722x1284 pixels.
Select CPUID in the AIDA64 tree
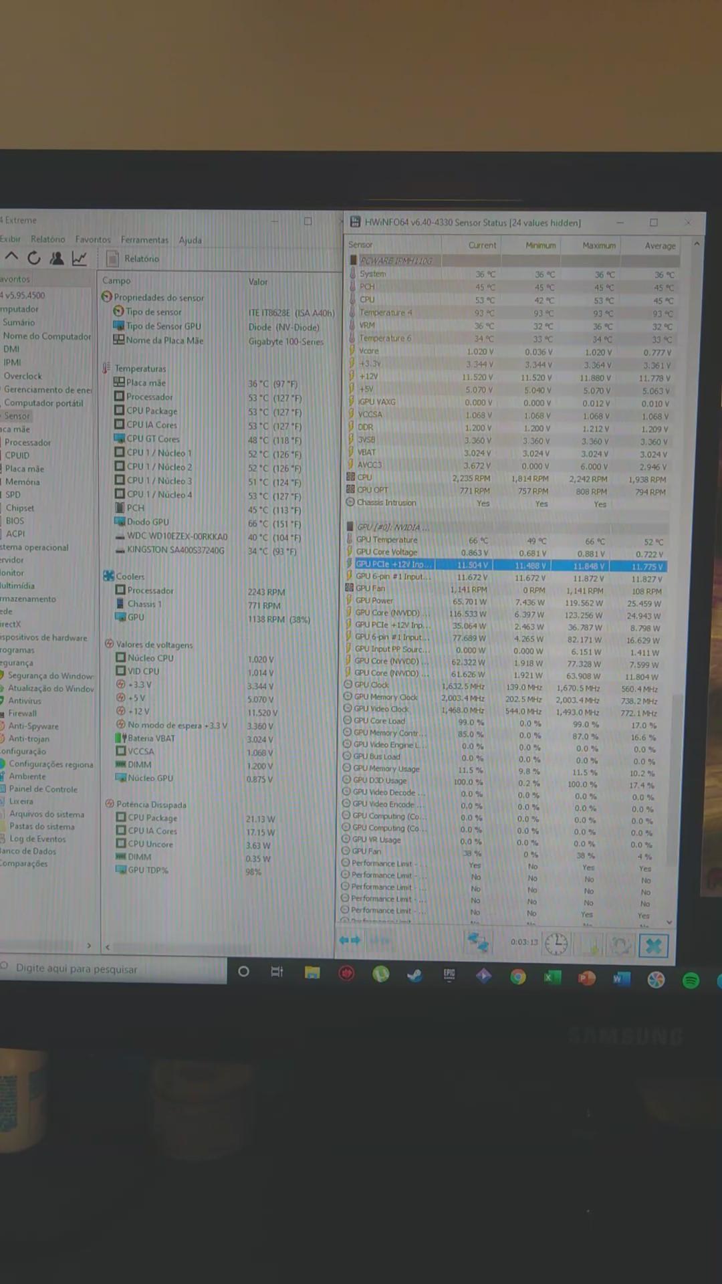(x=17, y=455)
